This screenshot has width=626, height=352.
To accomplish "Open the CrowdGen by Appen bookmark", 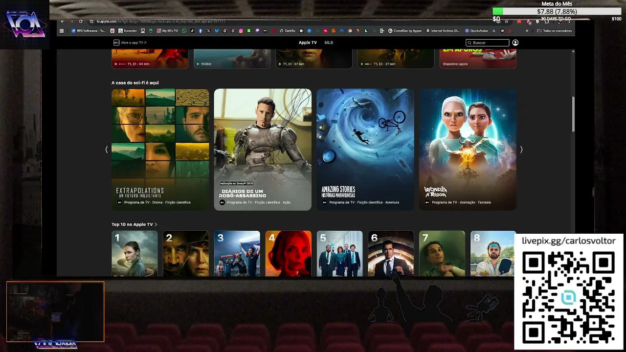I will click(404, 31).
